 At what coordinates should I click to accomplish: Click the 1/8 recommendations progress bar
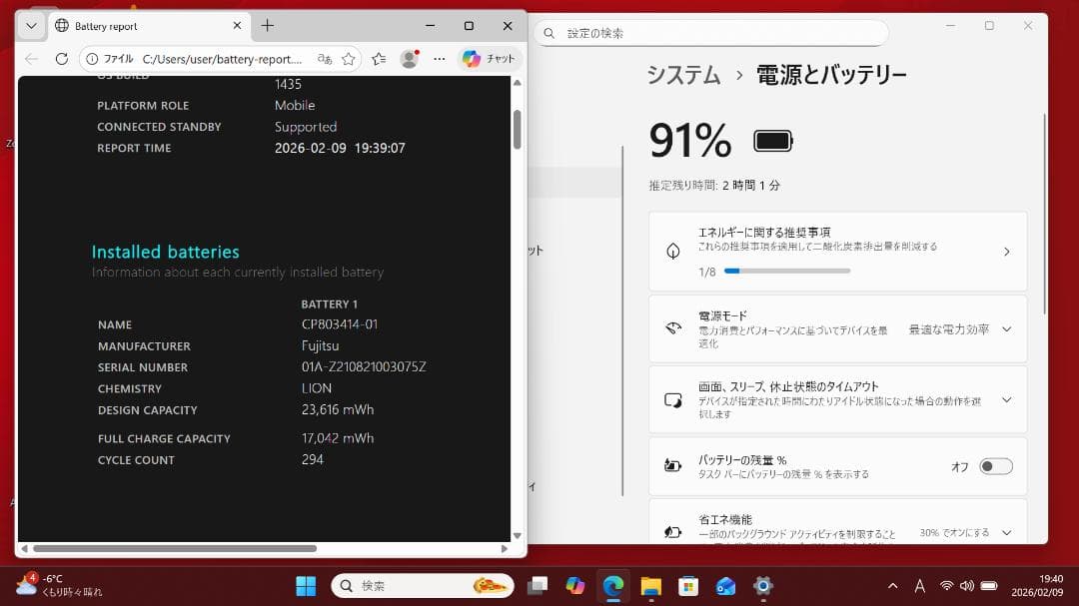pyautogui.click(x=788, y=271)
